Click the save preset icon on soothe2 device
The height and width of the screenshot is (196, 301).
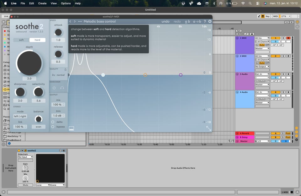(64, 151)
